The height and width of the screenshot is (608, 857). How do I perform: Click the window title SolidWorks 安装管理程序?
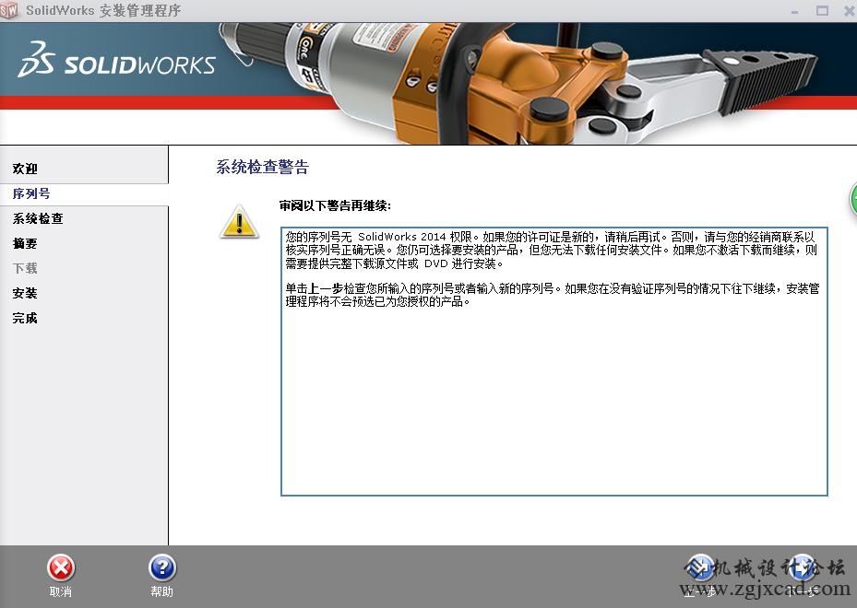103,10
